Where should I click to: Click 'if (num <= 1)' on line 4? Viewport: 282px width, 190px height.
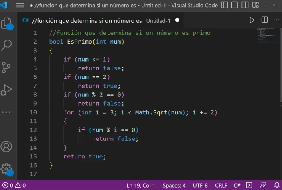click(x=87, y=59)
